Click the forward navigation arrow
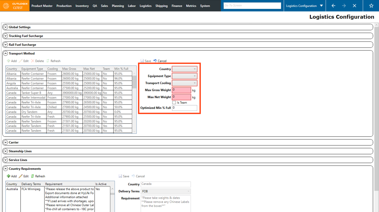The width and height of the screenshot is (379, 212). pos(344,6)
